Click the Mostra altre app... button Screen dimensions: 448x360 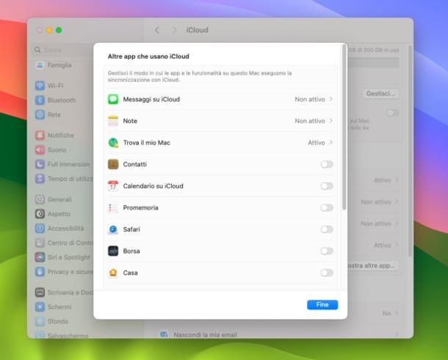coord(373,266)
